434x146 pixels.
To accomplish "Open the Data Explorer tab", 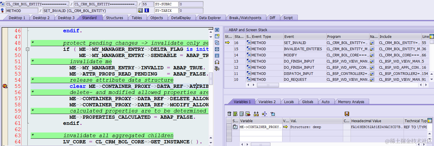I will point(210,18).
